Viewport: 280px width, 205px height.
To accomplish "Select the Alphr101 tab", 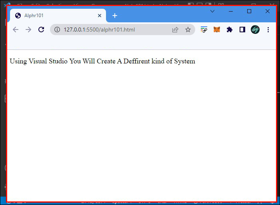I will [x=52, y=16].
